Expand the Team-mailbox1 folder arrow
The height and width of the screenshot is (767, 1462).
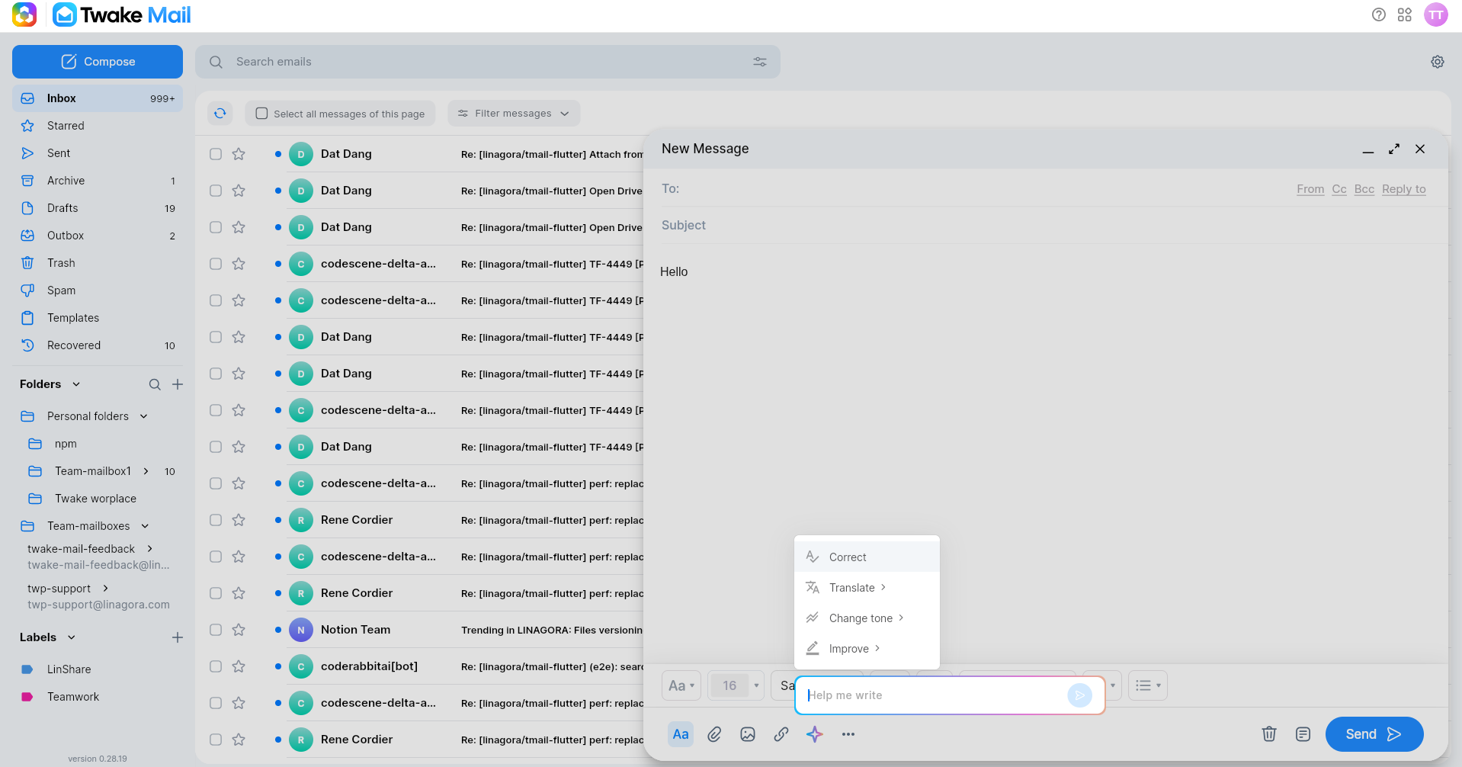point(146,471)
